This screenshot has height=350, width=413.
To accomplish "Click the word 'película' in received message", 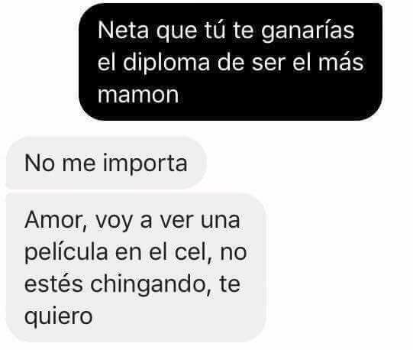I will pyautogui.click(x=66, y=253).
